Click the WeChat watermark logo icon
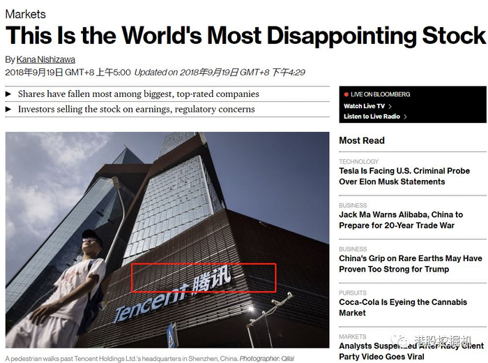The width and height of the screenshot is (488, 363). pos(400,341)
